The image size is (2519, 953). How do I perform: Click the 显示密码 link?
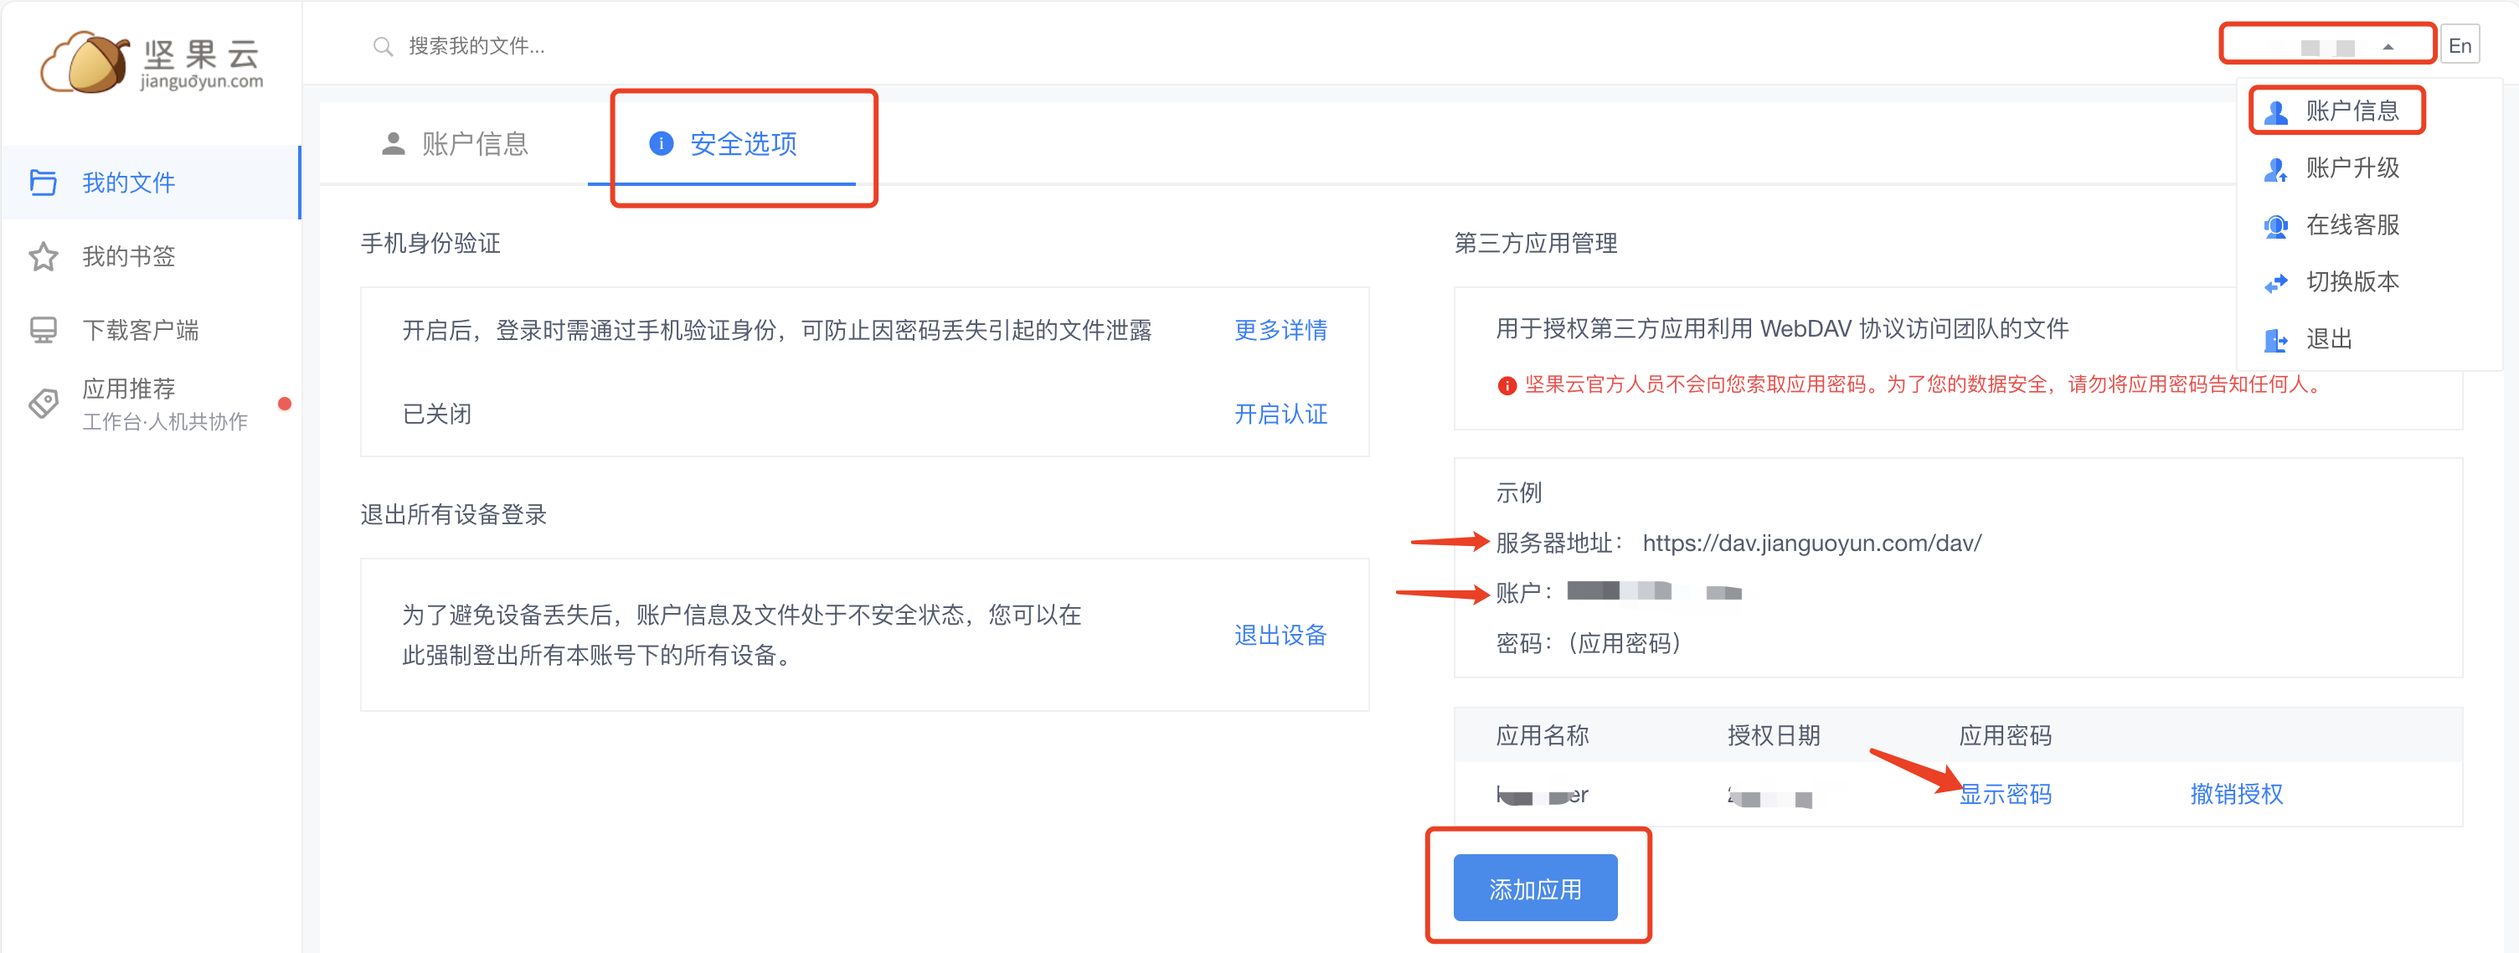point(2005,794)
